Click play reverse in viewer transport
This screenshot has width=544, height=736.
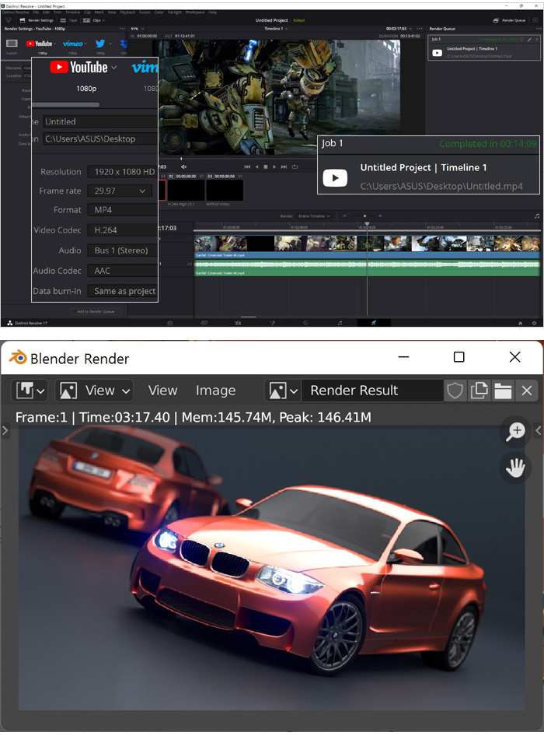pyautogui.click(x=256, y=166)
